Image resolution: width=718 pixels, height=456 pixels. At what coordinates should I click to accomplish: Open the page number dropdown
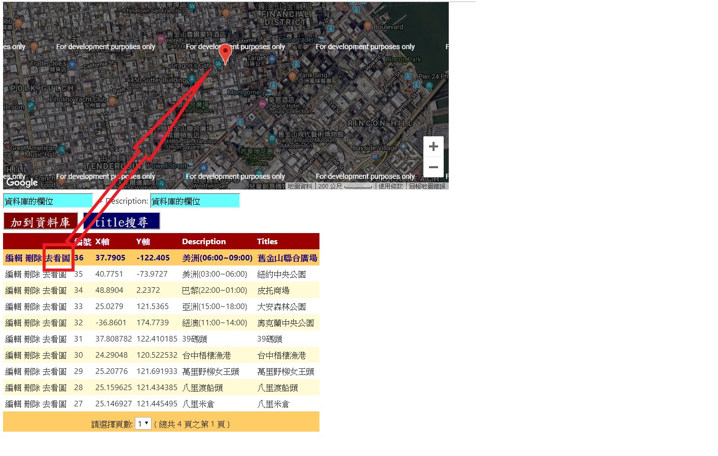point(143,424)
